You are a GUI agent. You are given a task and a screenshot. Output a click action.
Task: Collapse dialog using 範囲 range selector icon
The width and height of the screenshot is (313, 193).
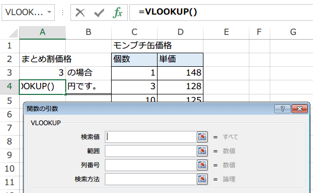point(202,151)
